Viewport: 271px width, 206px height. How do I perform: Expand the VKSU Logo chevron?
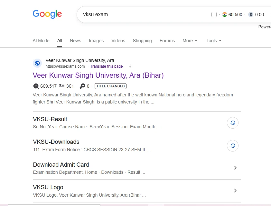(235, 191)
